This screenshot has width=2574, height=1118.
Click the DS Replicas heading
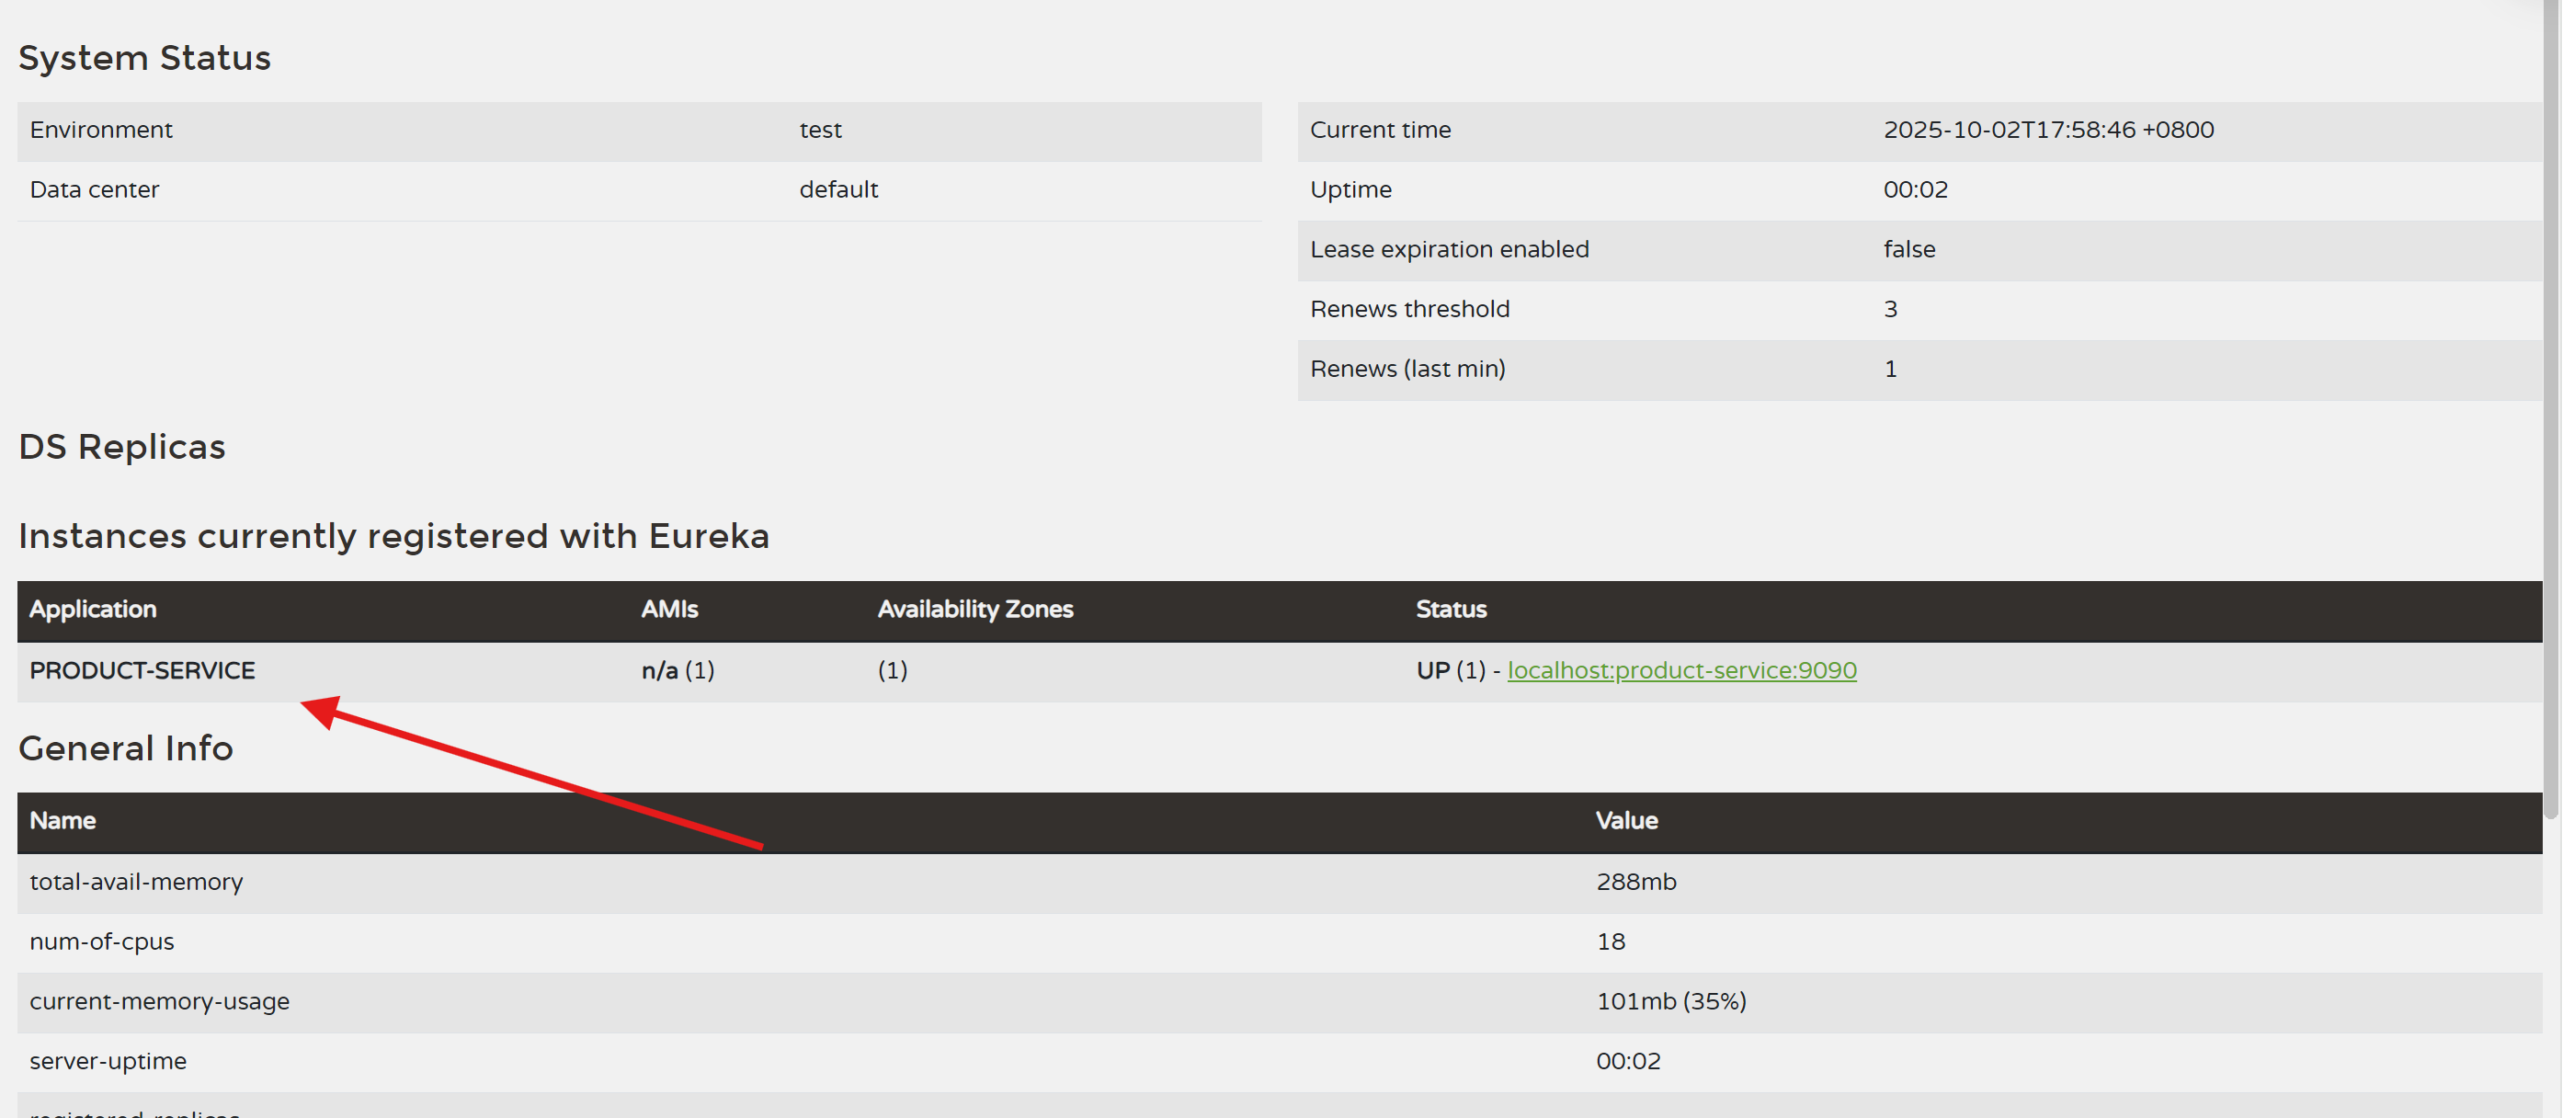click(122, 447)
